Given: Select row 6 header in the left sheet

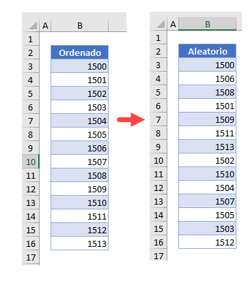Looking at the screenshot, I should 31,107.
